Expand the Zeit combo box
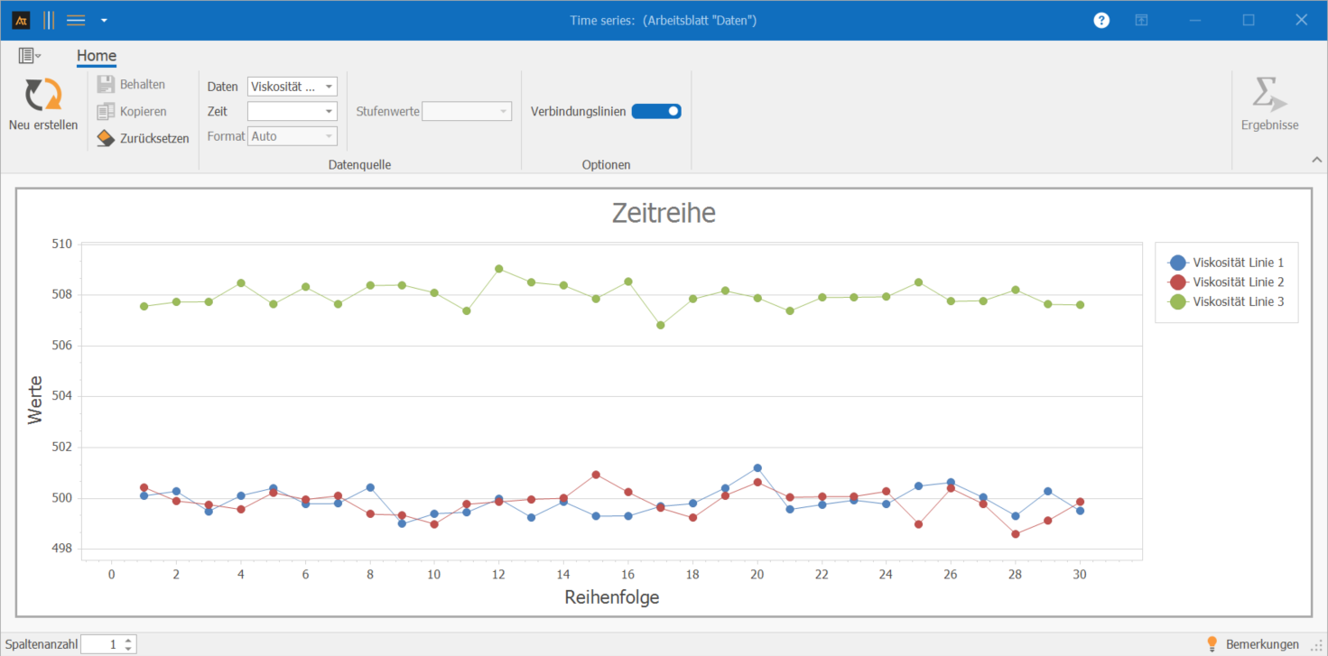Screen dimensions: 1328x656 (329, 111)
